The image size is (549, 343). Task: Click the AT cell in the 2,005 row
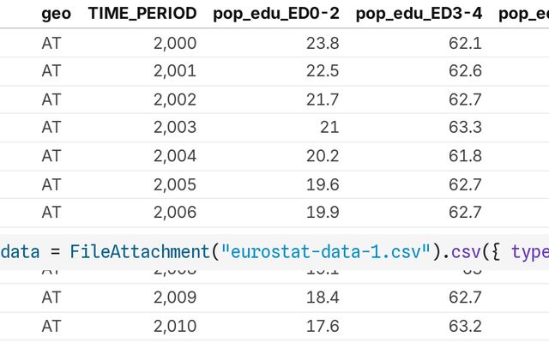click(x=51, y=184)
